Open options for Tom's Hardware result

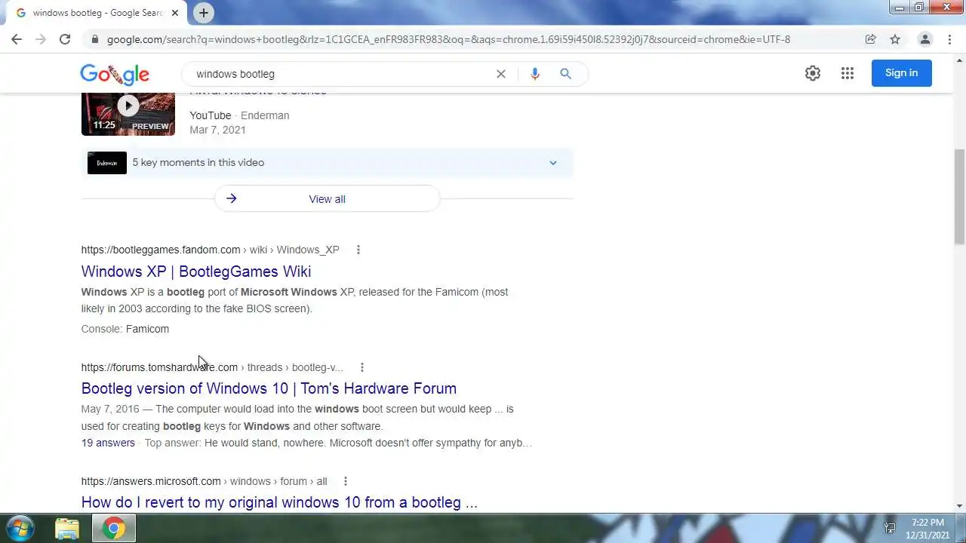coord(362,367)
